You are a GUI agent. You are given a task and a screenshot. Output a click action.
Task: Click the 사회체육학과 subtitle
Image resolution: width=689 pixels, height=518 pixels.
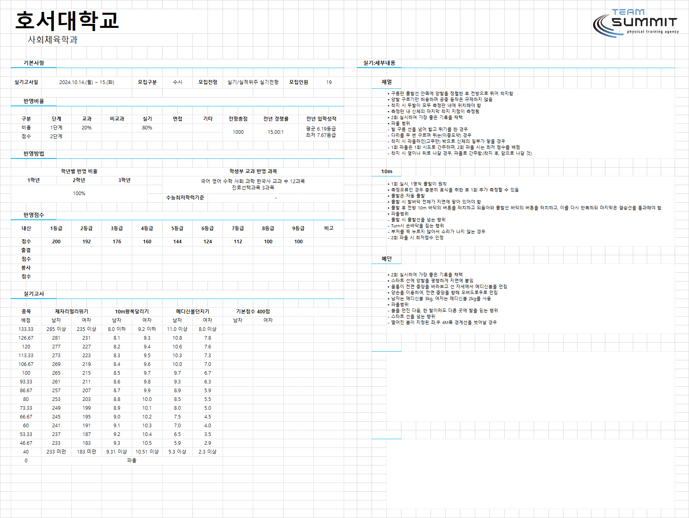(x=53, y=40)
